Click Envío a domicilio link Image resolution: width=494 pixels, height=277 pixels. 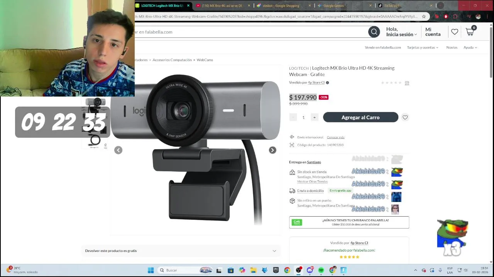(x=310, y=191)
